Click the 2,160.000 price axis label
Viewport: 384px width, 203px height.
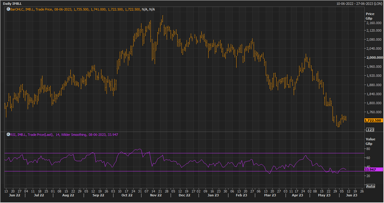(x=374, y=23)
